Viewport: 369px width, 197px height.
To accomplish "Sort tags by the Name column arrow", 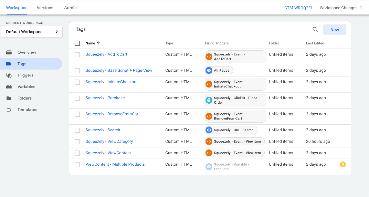I will (x=98, y=43).
